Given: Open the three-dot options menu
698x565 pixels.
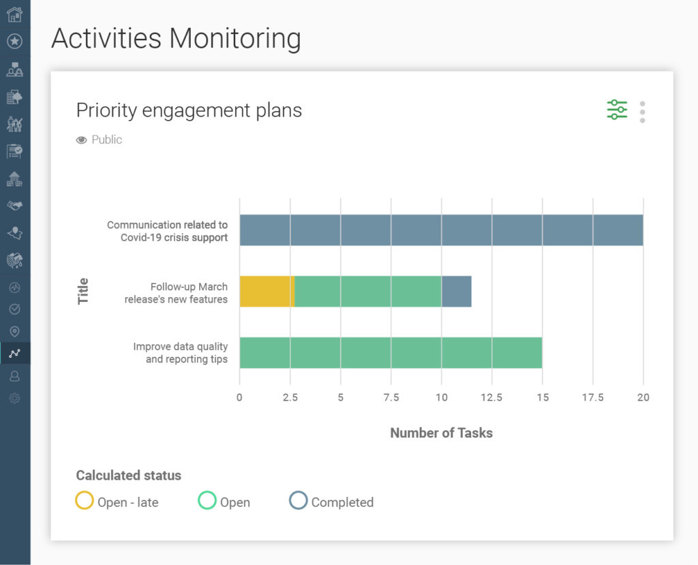Looking at the screenshot, I should pos(641,111).
